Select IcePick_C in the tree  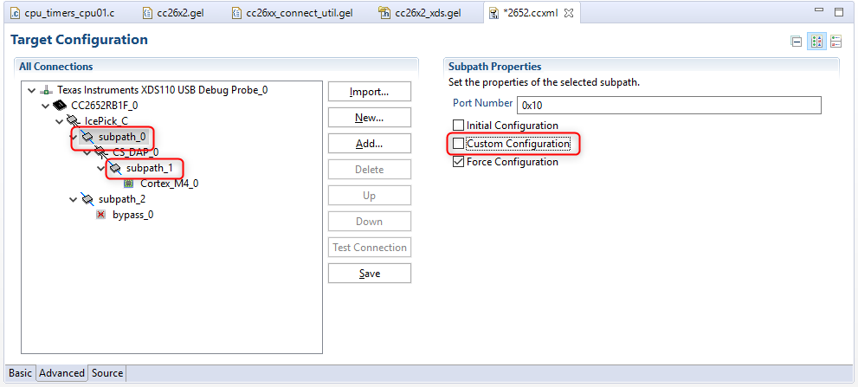[106, 120]
